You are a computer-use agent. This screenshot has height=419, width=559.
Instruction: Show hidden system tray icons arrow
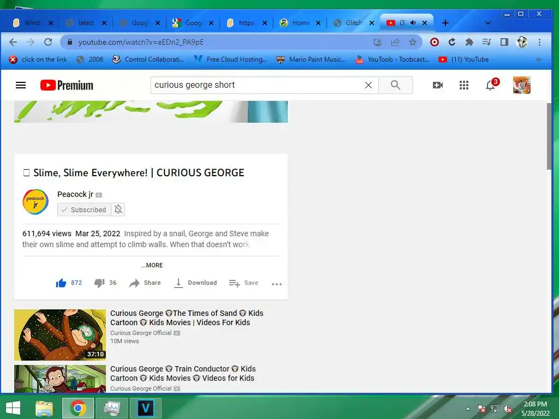tap(468, 409)
